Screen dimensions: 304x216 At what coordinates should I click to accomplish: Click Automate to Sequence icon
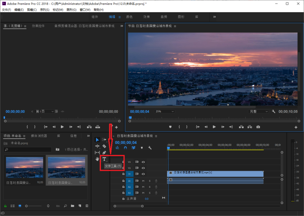[58, 206]
